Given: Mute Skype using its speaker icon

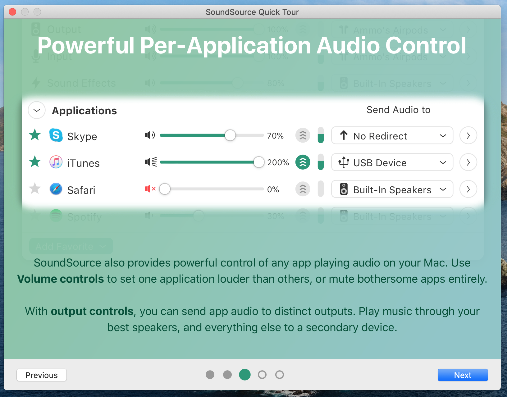Looking at the screenshot, I should tap(150, 135).
